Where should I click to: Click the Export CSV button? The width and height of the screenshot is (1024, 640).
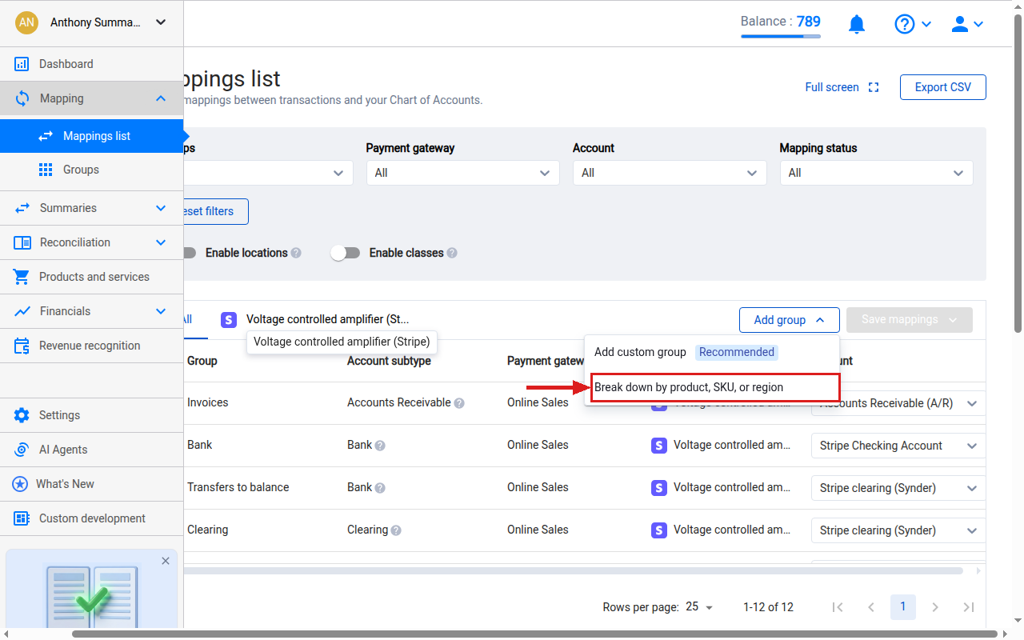943,87
